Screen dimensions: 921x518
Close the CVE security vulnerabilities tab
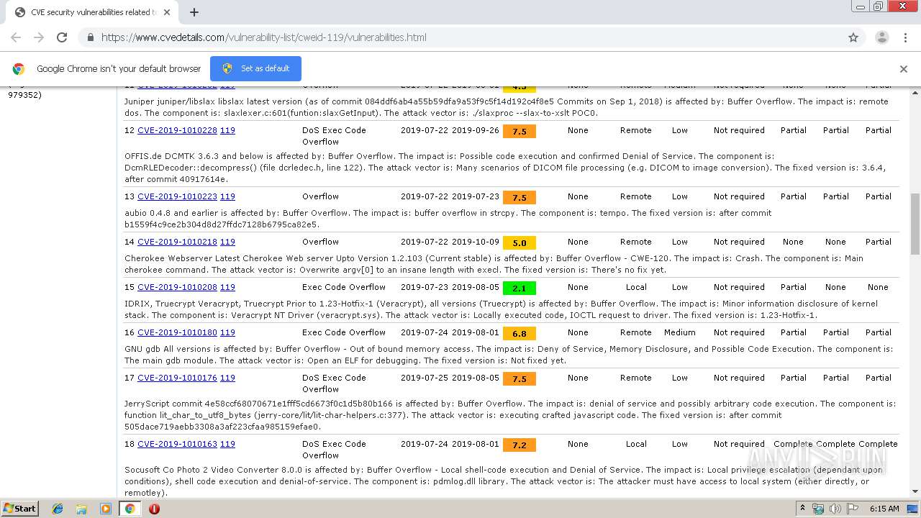click(167, 12)
